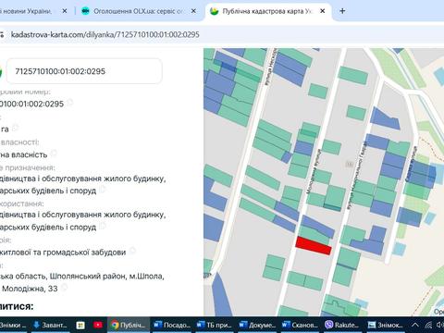
Task: Open the YouTube taskbar icon
Action: pyautogui.click(x=98, y=325)
